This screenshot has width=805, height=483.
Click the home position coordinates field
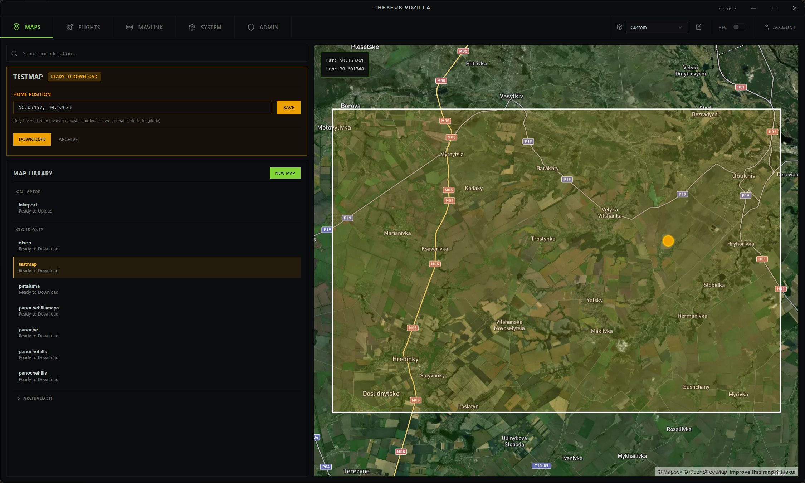(x=142, y=107)
